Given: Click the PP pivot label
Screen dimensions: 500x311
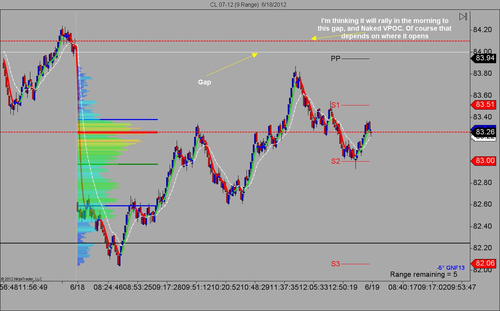Looking at the screenshot, I should pos(336,59).
